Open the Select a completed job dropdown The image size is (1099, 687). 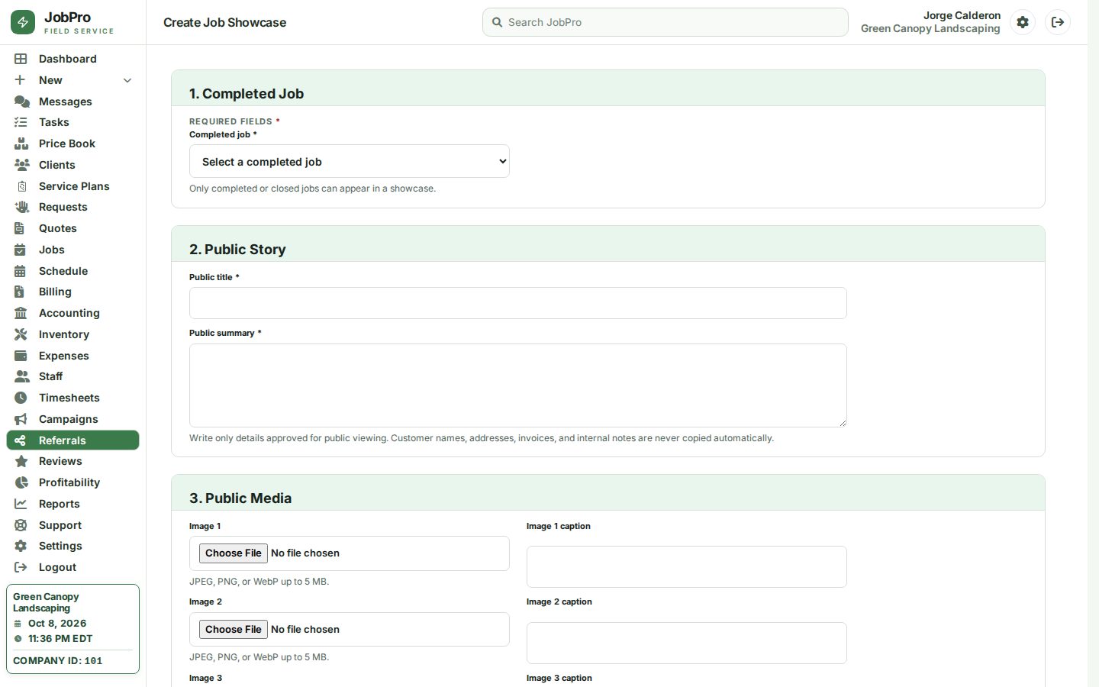(x=350, y=161)
